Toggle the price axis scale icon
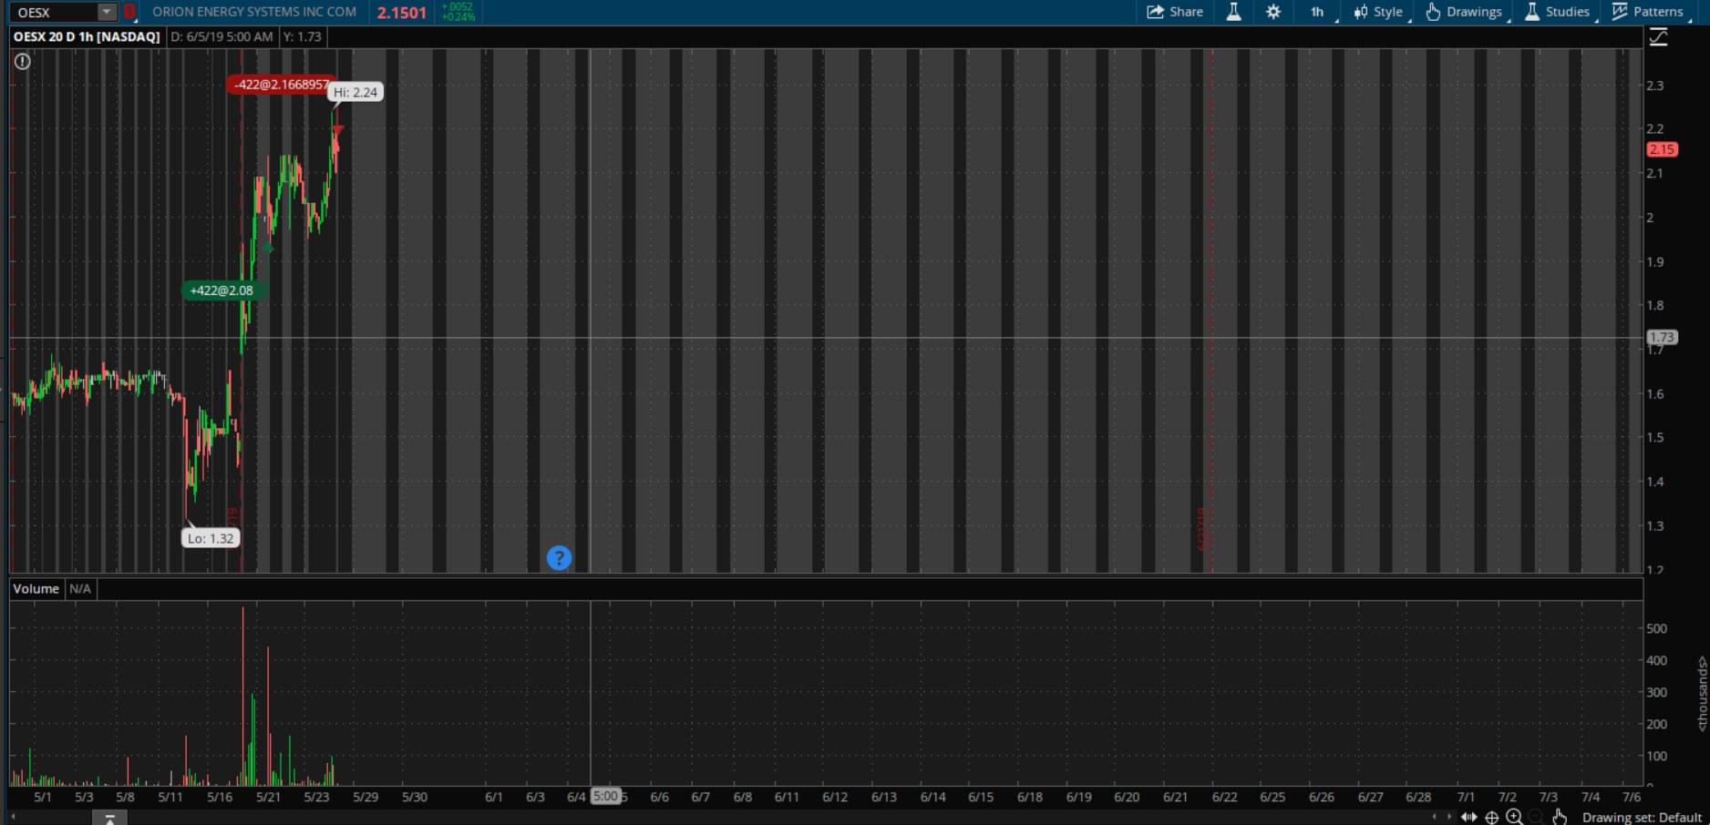Screen dimensions: 1710x825 click(x=1658, y=37)
